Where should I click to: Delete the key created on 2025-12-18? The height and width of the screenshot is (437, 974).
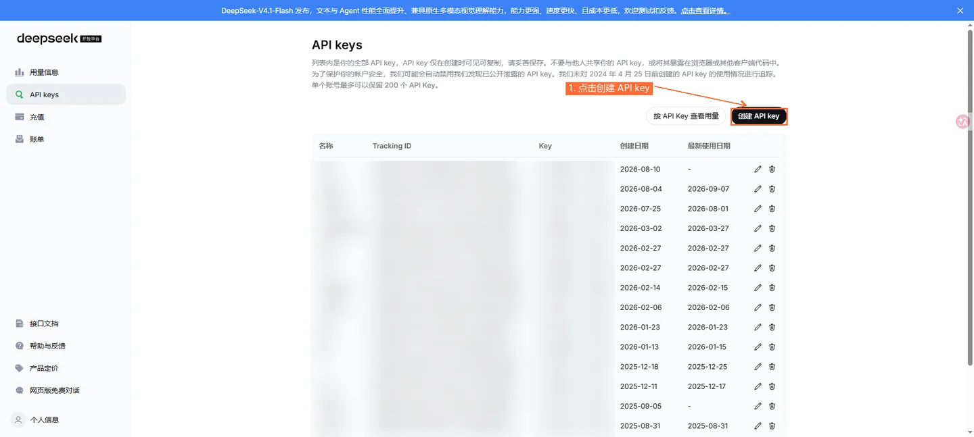coord(772,367)
